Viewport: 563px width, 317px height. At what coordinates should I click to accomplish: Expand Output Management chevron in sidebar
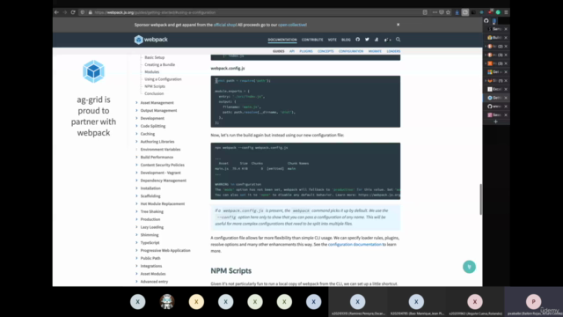[136, 110]
